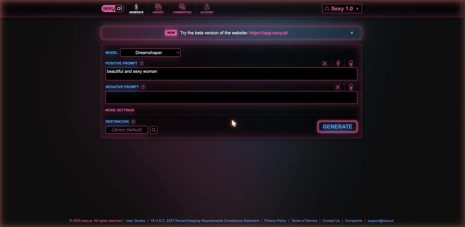The height and width of the screenshot is (227, 465).
Task: Click the Destination label
Action: pos(117,121)
